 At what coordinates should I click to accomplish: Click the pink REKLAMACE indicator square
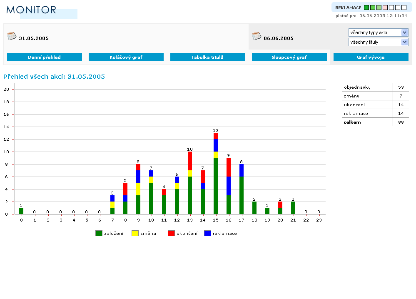(385, 7)
